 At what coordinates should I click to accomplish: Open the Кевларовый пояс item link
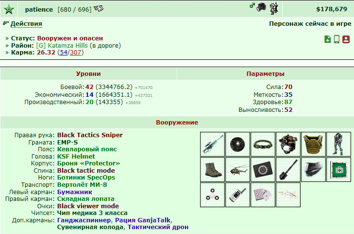pos(87,149)
